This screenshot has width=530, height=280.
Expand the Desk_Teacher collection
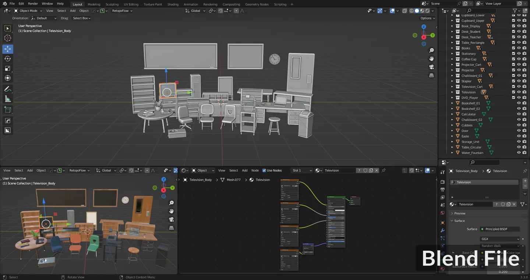tap(452, 37)
